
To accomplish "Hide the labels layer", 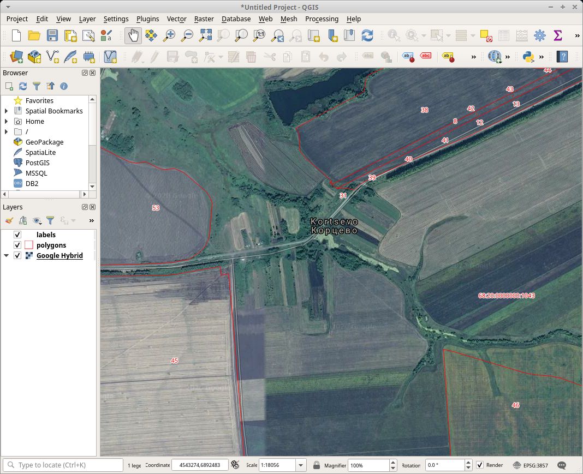I will click(x=17, y=235).
